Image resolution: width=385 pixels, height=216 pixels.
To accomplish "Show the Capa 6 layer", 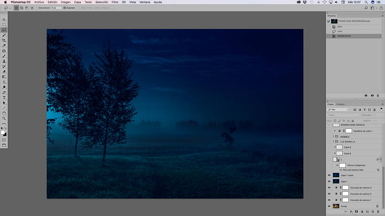I will 329,147.
